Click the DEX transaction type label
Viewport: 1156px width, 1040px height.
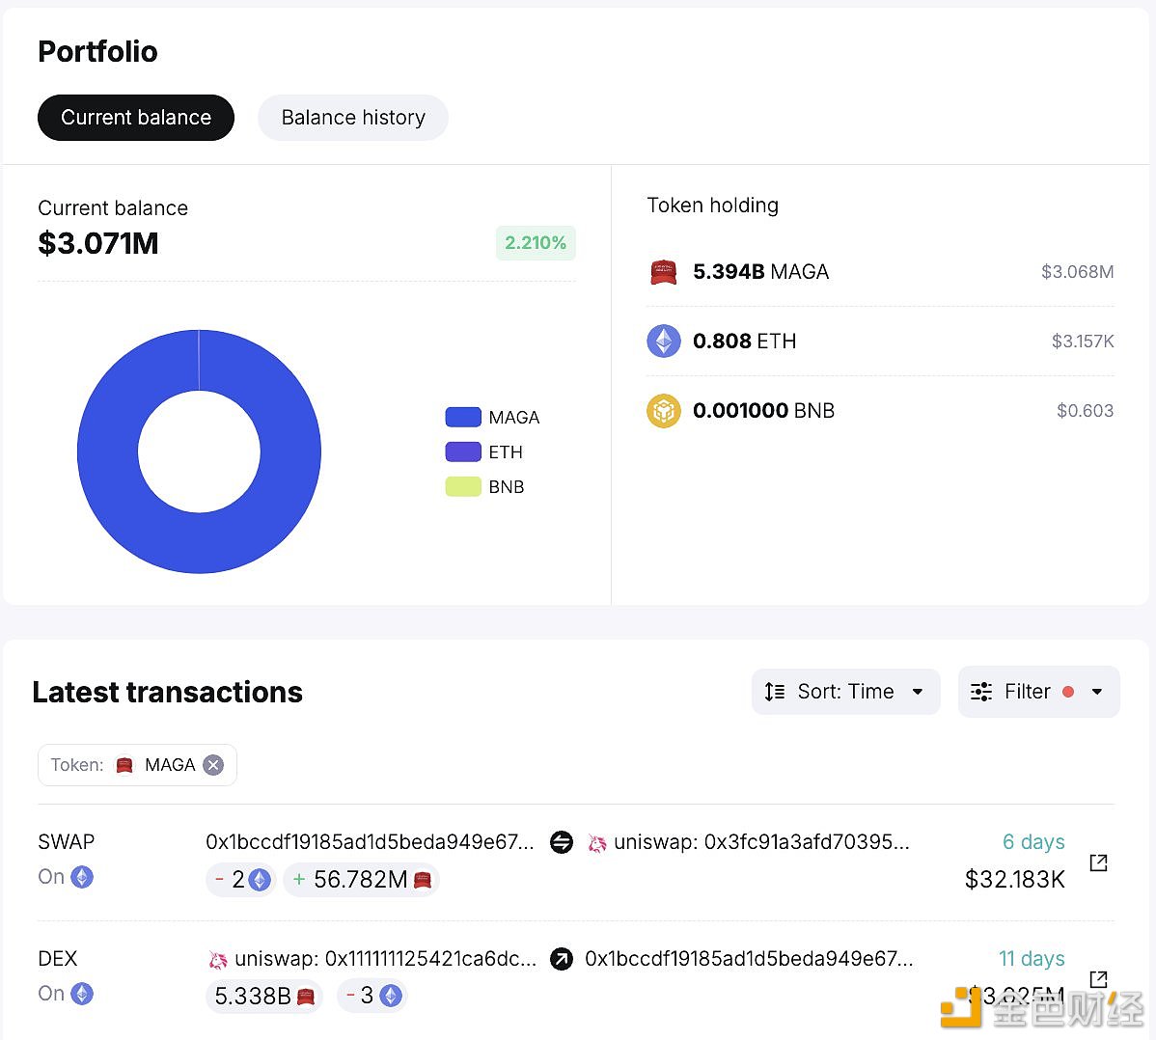(x=58, y=958)
